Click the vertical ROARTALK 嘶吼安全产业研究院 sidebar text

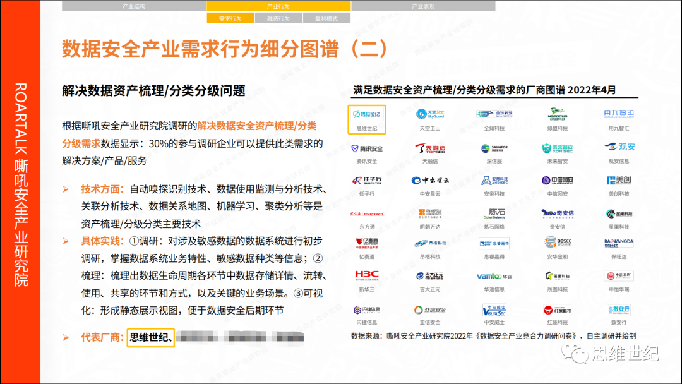21,185
